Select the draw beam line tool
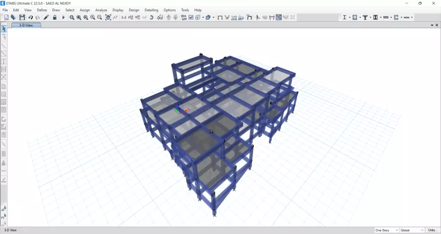 4,46
